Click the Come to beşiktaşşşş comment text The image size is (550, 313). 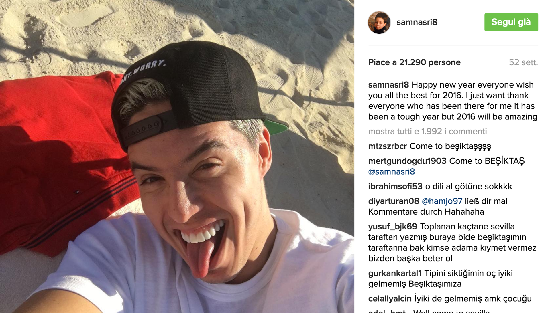450,146
